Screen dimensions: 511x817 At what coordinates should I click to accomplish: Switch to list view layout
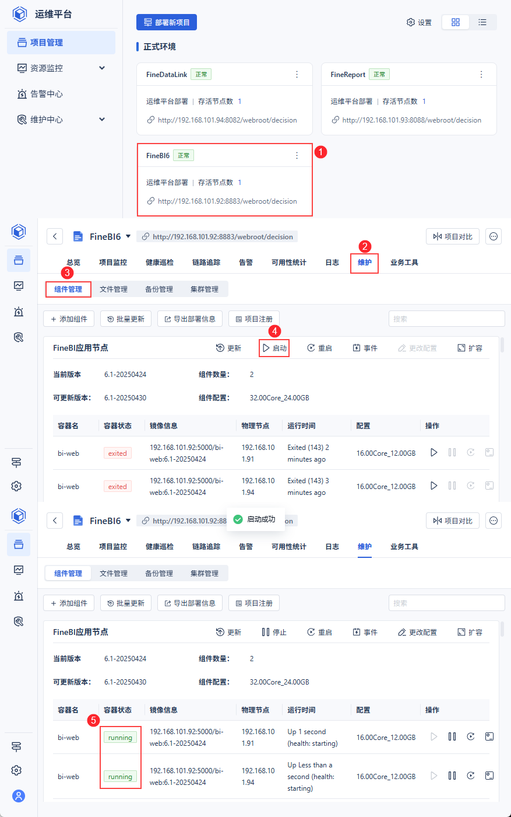click(482, 22)
